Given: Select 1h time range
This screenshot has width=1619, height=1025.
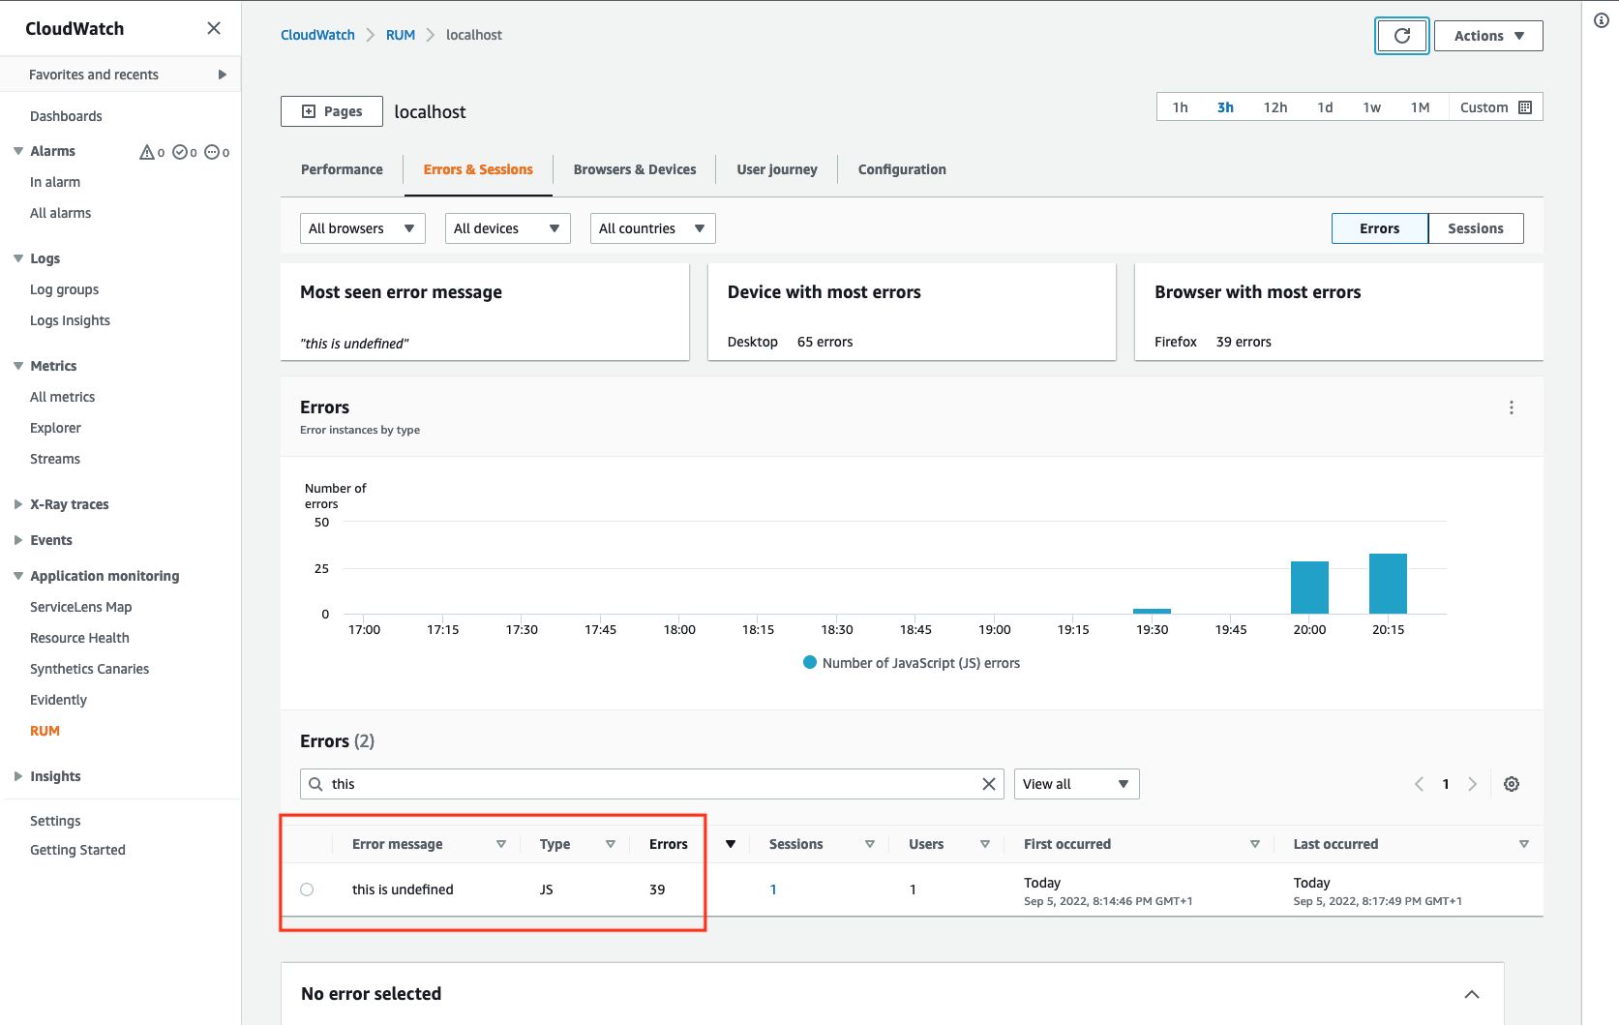Looking at the screenshot, I should point(1180,107).
